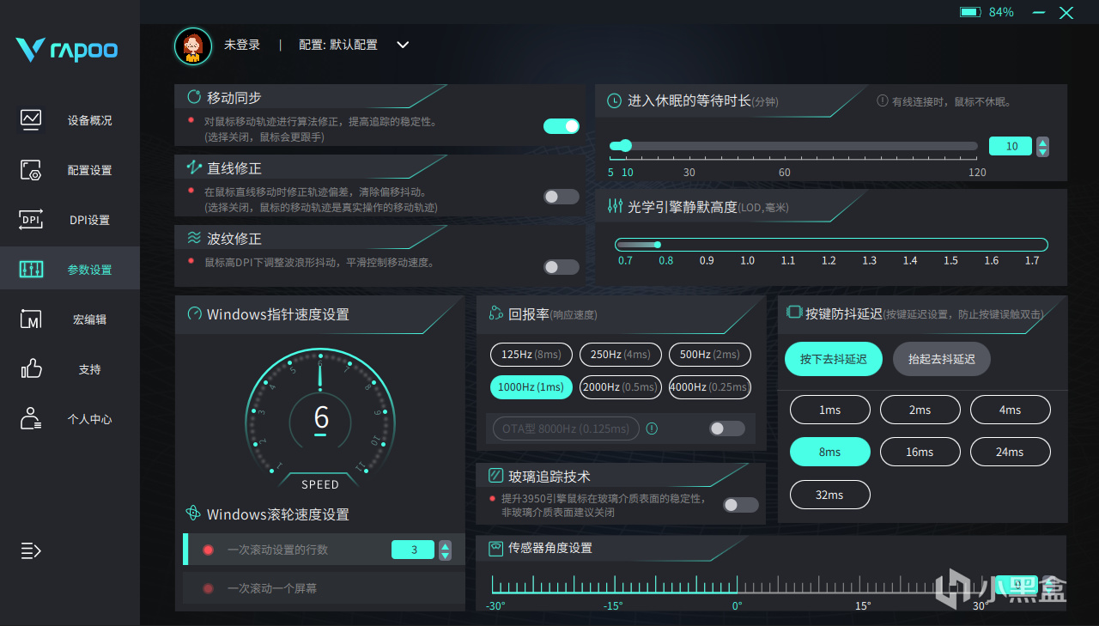Click the 传感器角度设置 slider at 0°
Screen dimensions: 1099x626
(737, 585)
